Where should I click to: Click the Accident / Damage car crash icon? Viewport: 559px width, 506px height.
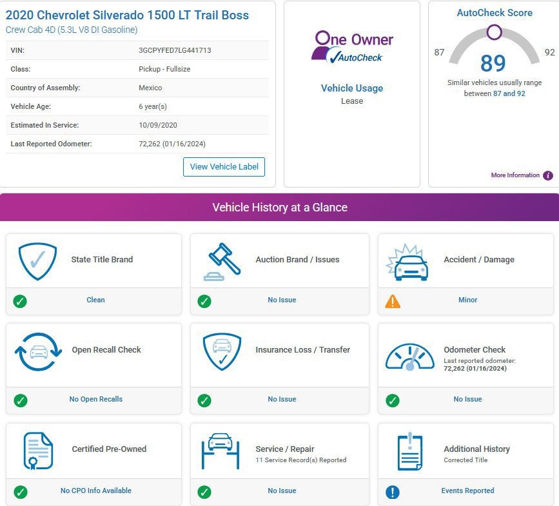(407, 262)
